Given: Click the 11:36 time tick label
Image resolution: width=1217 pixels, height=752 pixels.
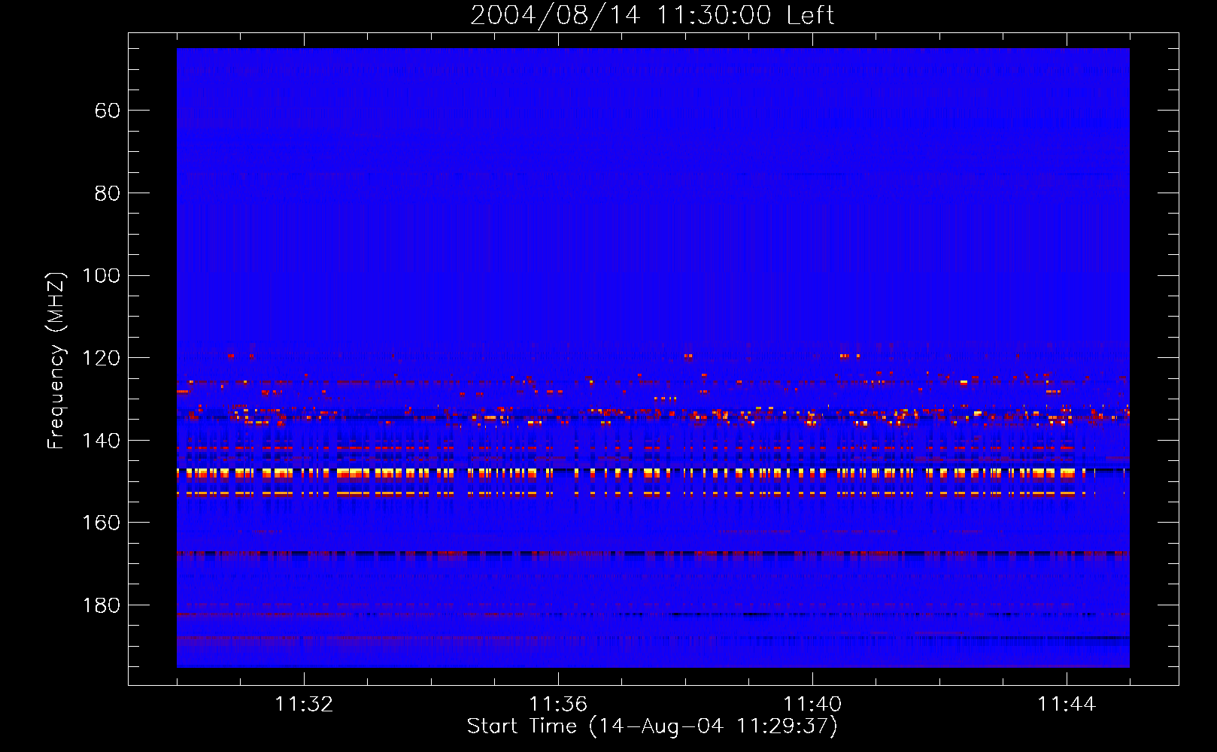Looking at the screenshot, I should 558,705.
